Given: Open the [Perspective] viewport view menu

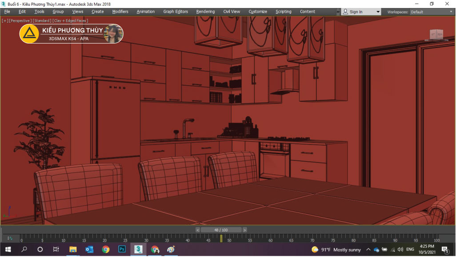Looking at the screenshot, I should [20, 21].
